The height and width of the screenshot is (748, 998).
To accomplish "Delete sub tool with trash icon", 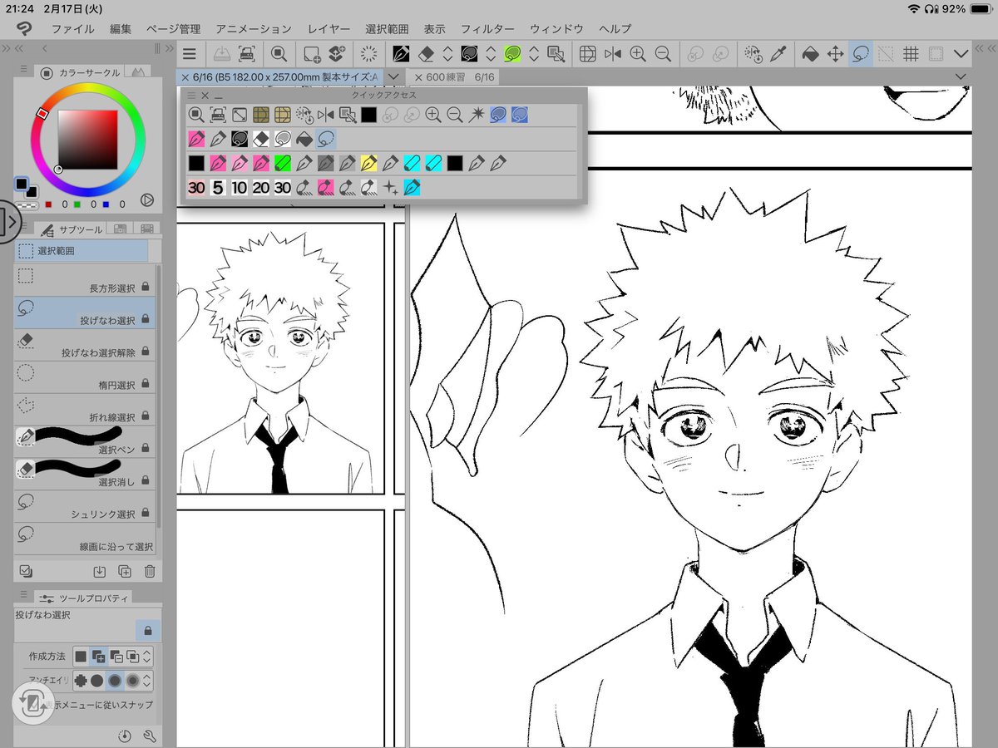I will click(x=150, y=571).
